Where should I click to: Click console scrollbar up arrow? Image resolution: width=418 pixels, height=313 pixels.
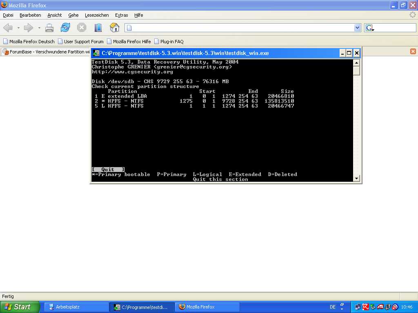point(356,63)
